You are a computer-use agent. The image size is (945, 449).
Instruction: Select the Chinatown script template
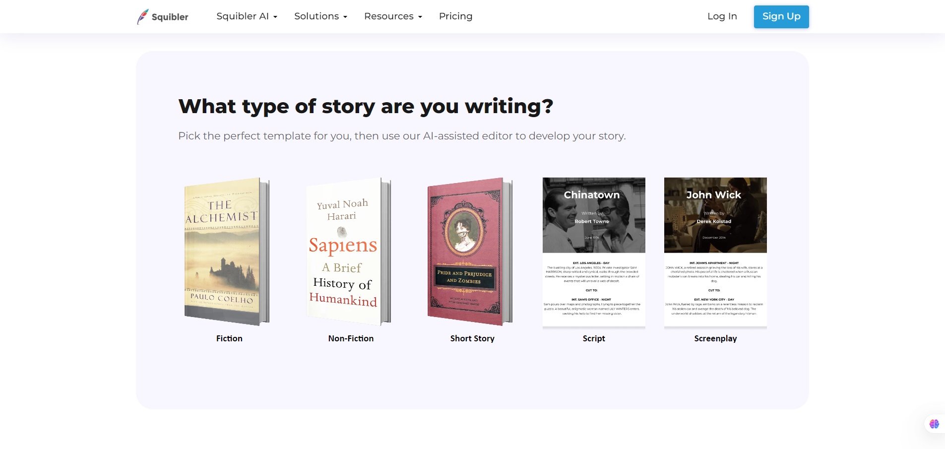(594, 253)
